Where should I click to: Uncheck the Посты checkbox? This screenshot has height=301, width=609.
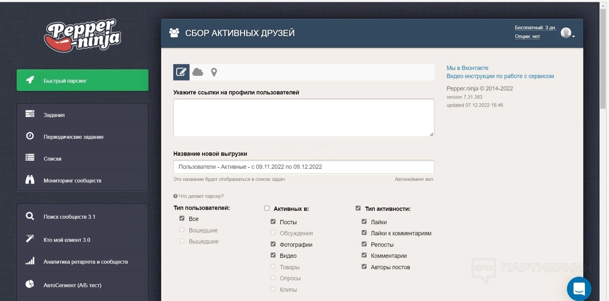click(x=273, y=221)
